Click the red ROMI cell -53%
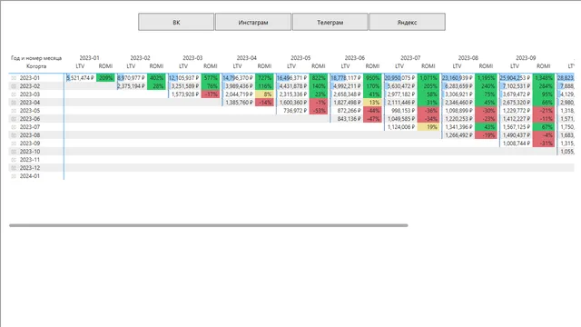Screen dimensions: 581x327 pyautogui.click(x=319, y=111)
